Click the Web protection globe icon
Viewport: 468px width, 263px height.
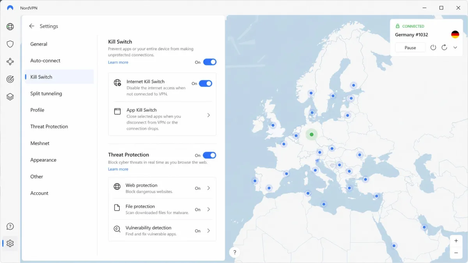[x=117, y=187]
